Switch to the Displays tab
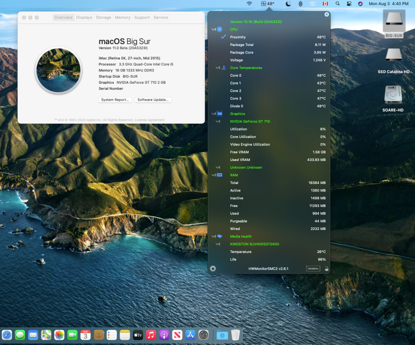Viewport: 415px width, 345px height. click(x=84, y=17)
